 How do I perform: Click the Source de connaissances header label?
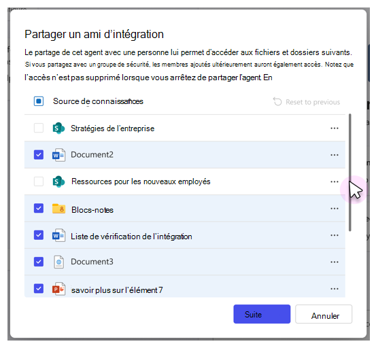[98, 101]
